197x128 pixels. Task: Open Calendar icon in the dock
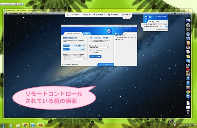(188, 47)
